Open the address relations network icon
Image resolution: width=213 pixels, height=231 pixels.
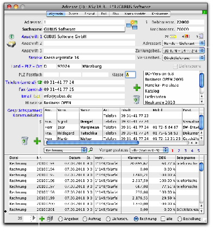132,25
